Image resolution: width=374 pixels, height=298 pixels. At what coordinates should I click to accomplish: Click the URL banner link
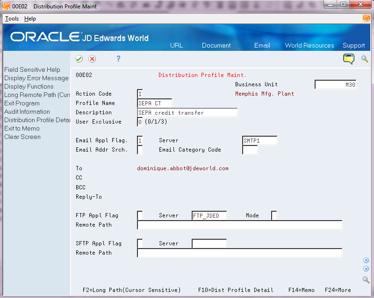[177, 45]
